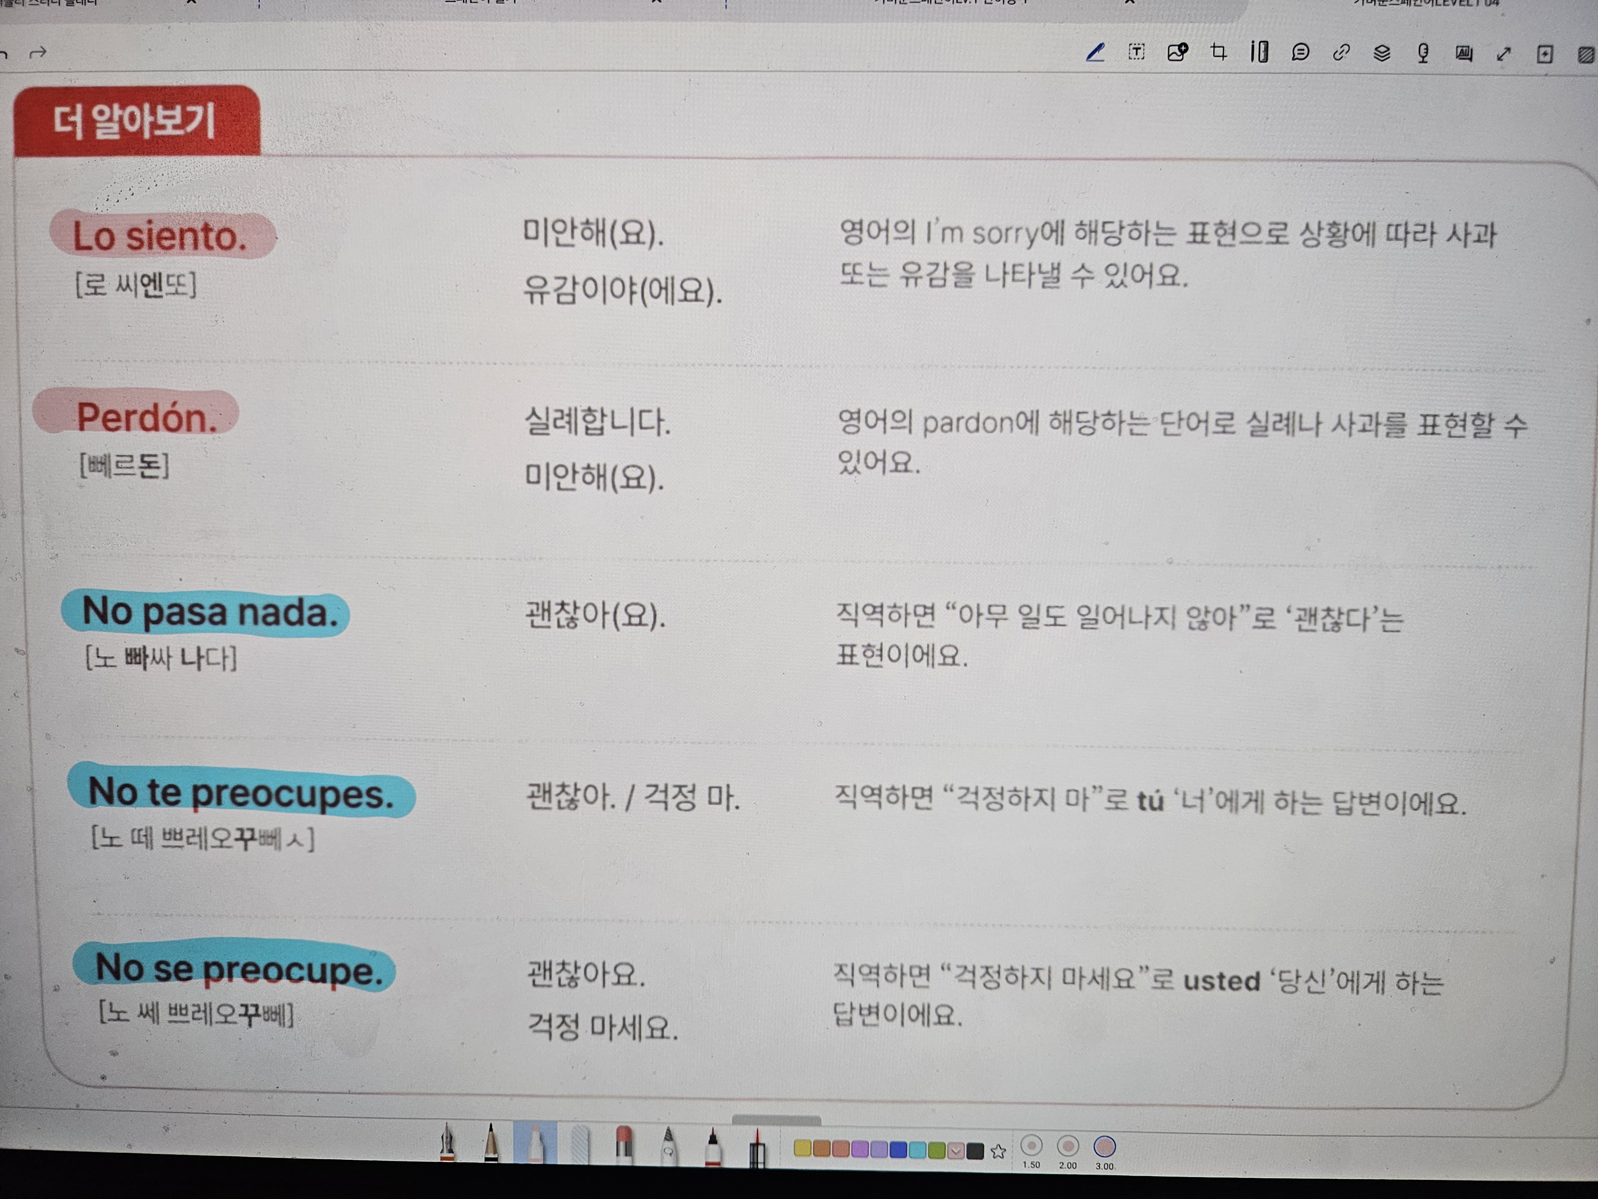The height and width of the screenshot is (1199, 1598).
Task: Select 2.00 pen thickness option
Action: tap(1068, 1146)
